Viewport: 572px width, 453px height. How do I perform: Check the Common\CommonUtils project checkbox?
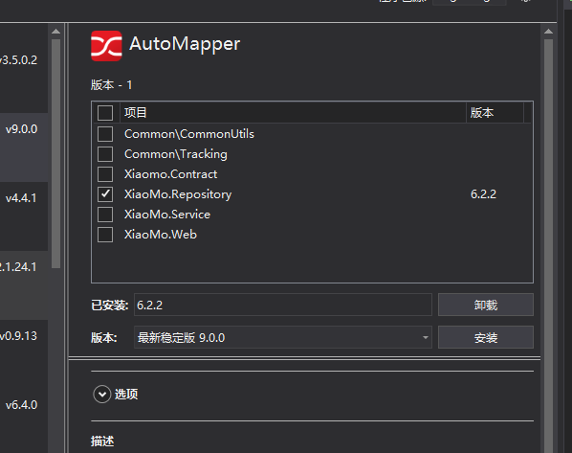[105, 134]
